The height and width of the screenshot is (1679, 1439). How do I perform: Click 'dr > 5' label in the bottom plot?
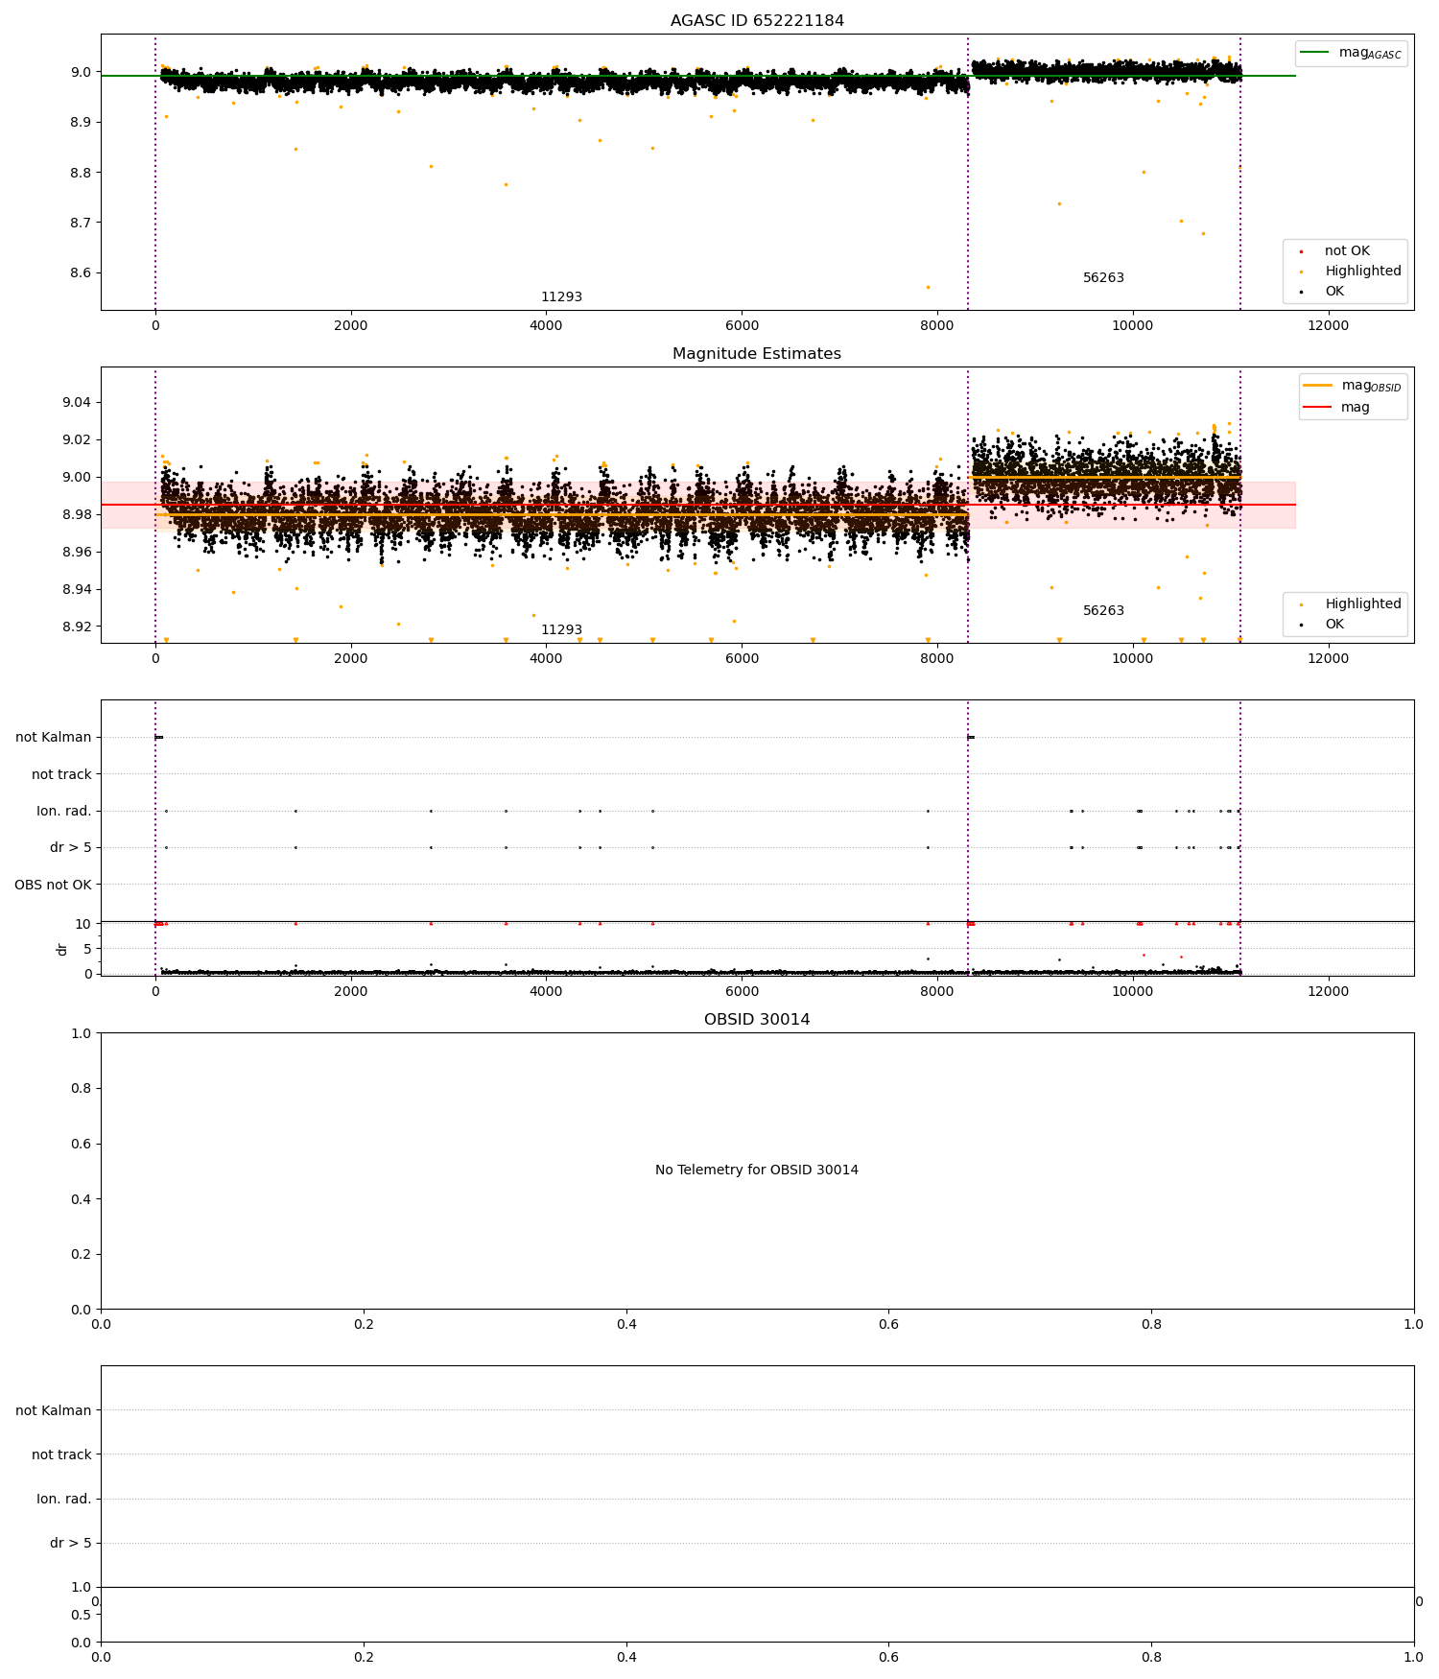[71, 1544]
